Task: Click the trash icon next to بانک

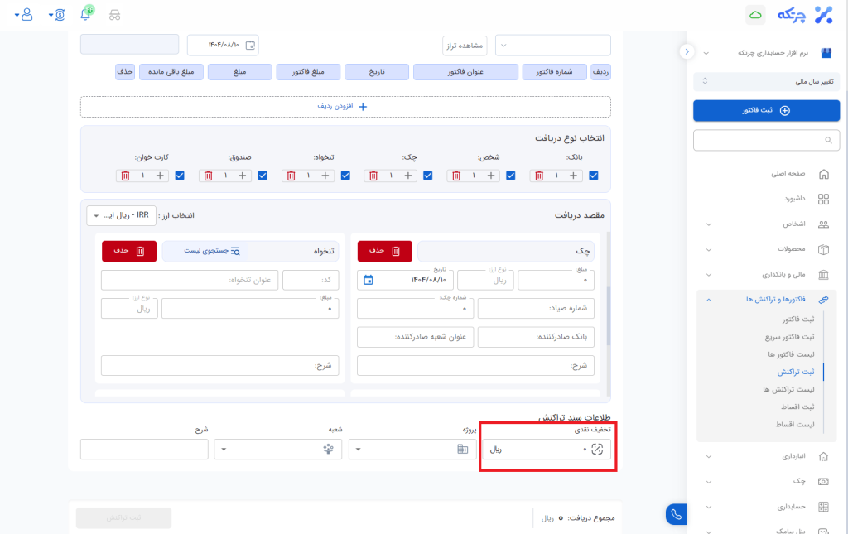Action: tap(539, 176)
